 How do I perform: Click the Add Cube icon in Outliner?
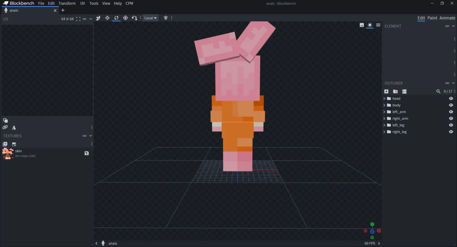[386, 92]
